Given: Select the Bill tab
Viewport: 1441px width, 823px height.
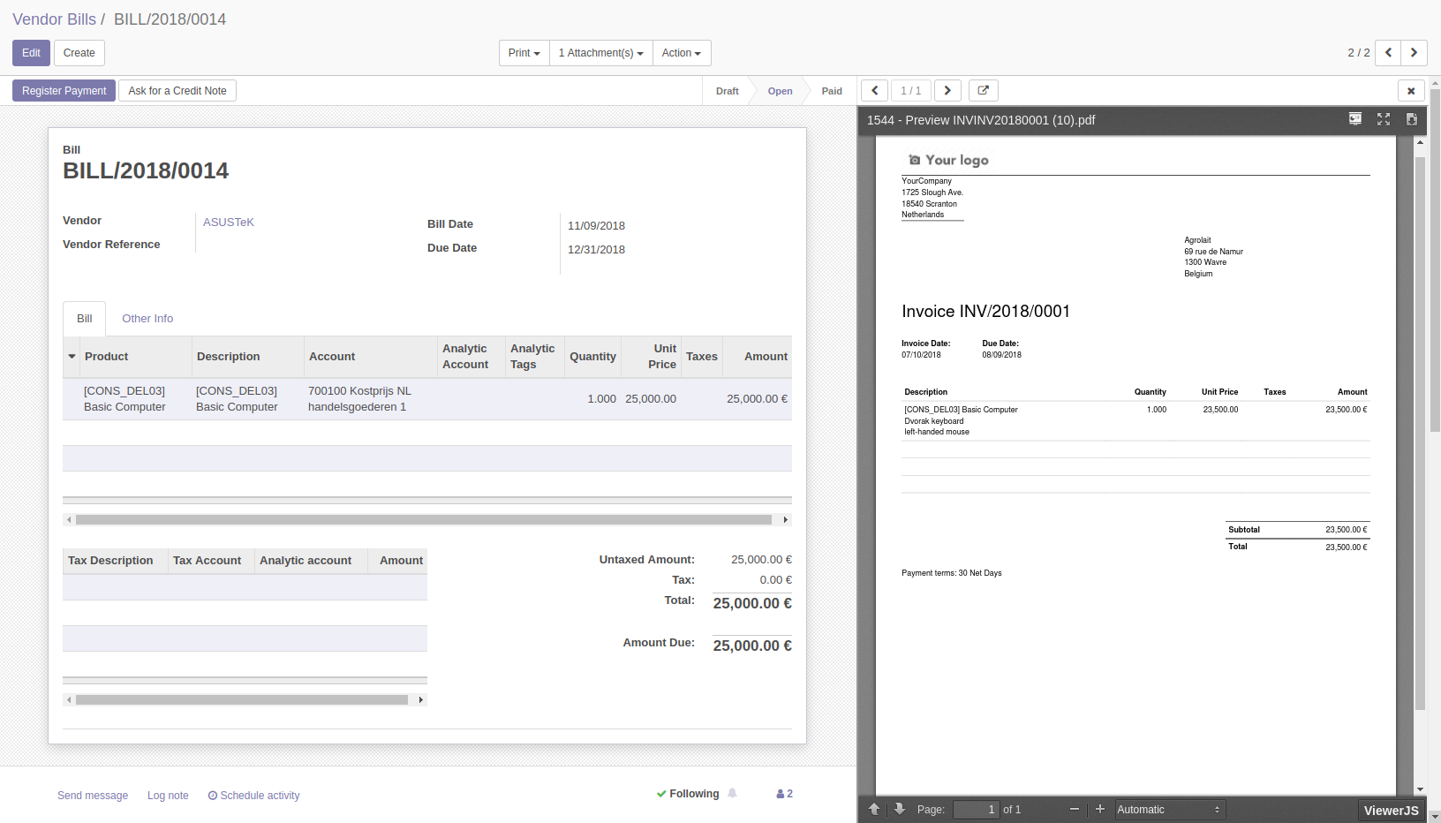Looking at the screenshot, I should tap(85, 319).
